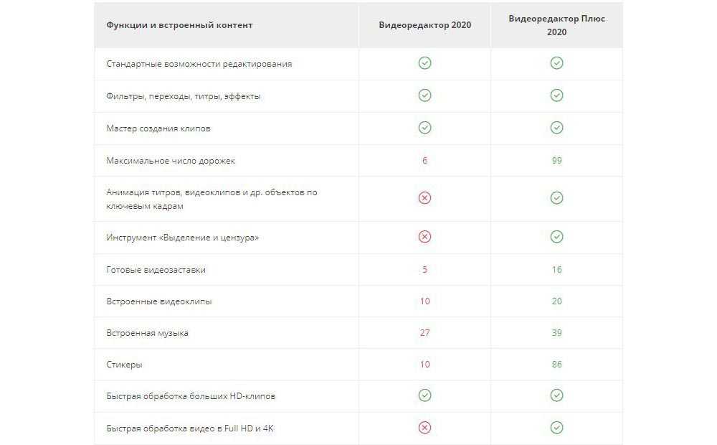Click the Встроенная музыка row label
This screenshot has height=445, width=717.
click(147, 333)
